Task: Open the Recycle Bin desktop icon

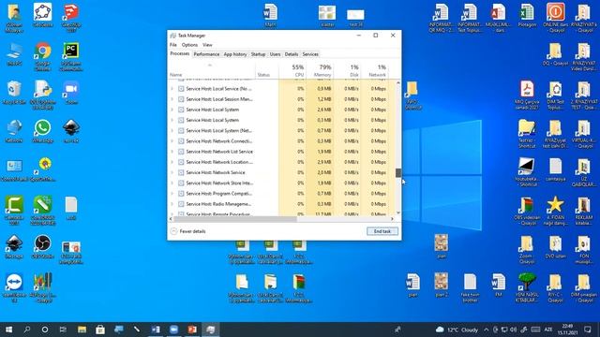Action: click(x=14, y=93)
